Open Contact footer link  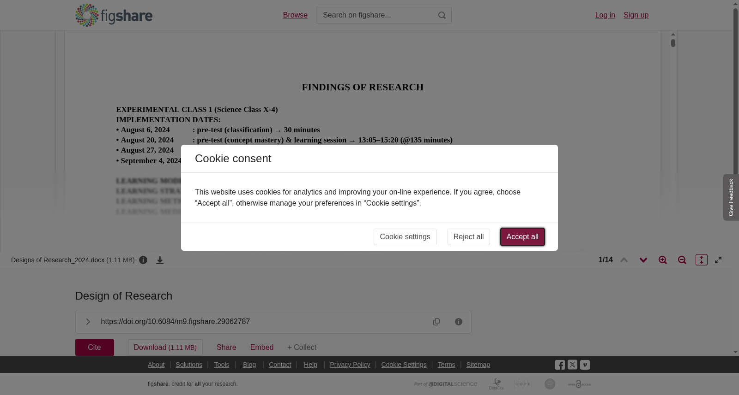[280, 365]
